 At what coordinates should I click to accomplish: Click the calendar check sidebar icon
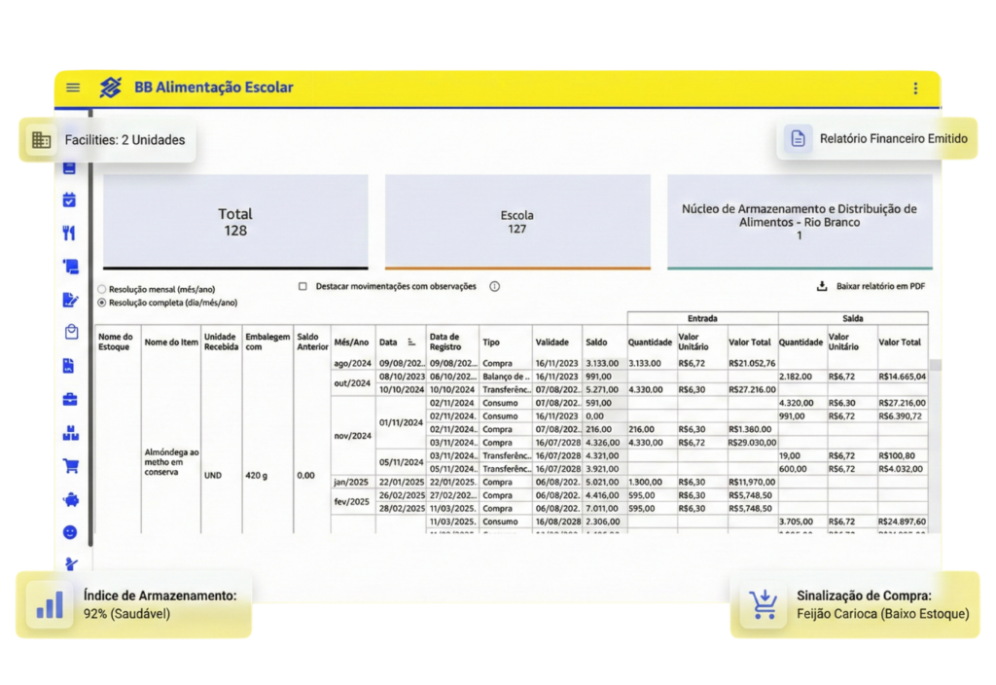pos(69,200)
